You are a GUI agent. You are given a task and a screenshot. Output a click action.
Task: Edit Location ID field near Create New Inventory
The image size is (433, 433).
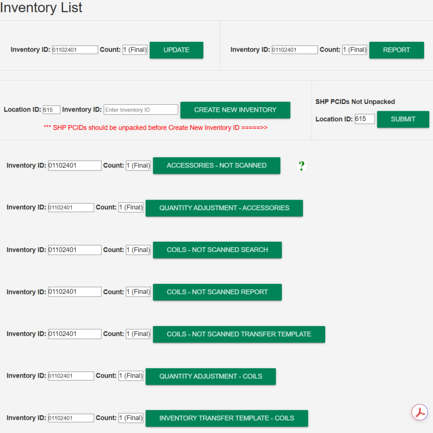51,110
